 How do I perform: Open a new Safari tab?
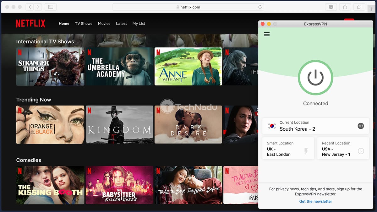[372, 9]
